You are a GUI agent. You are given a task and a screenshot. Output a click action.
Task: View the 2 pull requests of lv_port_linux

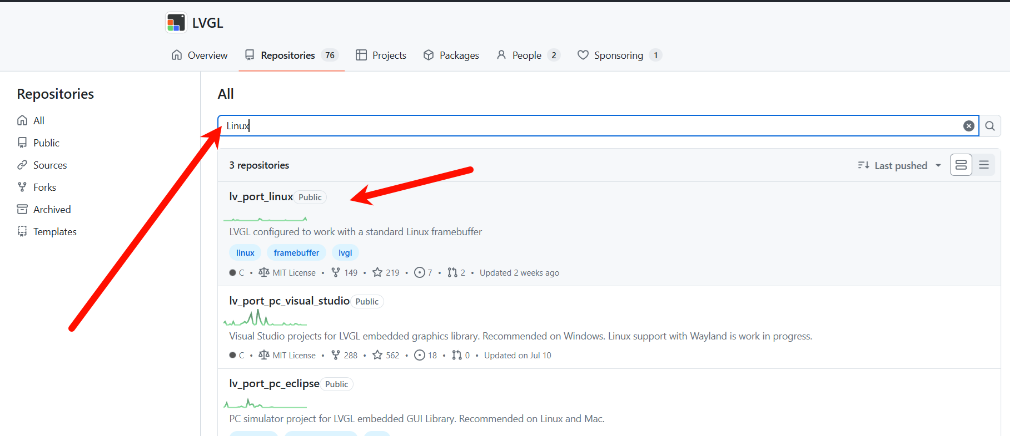456,272
